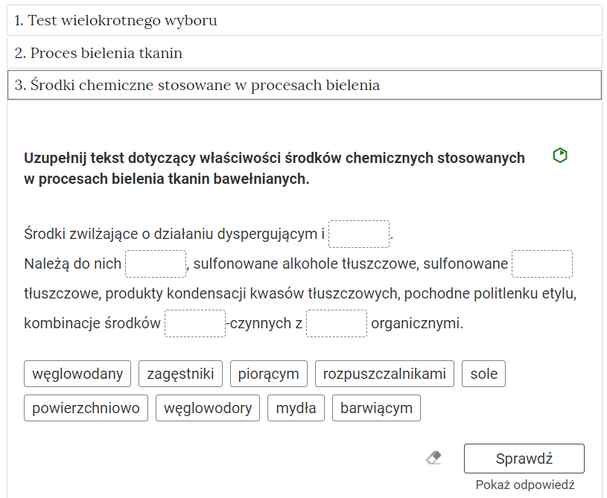Image resolution: width=607 pixels, height=498 pixels.
Task: Select the word tile 'powierzchniowo'
Action: click(86, 407)
